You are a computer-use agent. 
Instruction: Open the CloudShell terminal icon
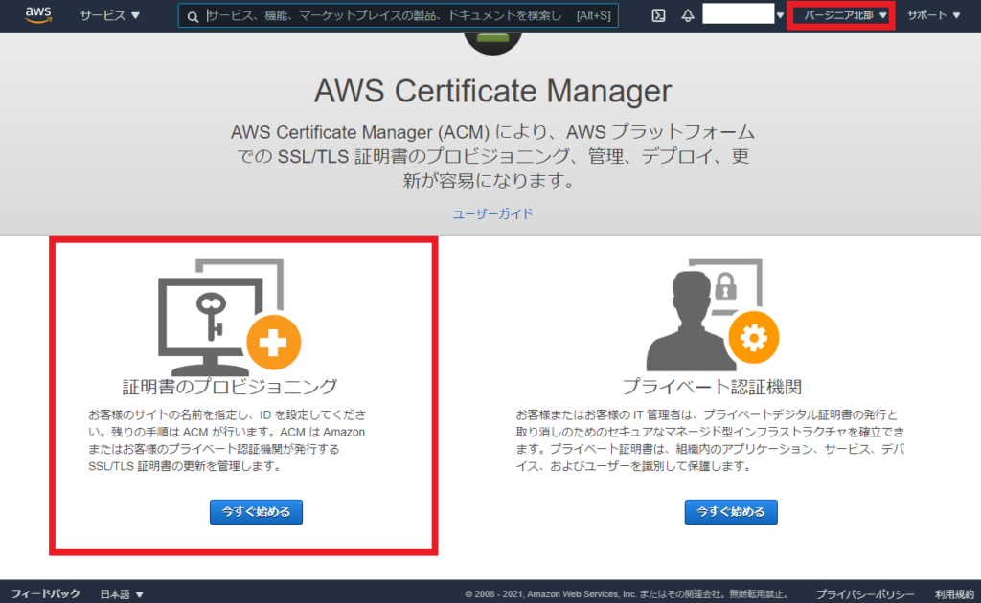658,15
